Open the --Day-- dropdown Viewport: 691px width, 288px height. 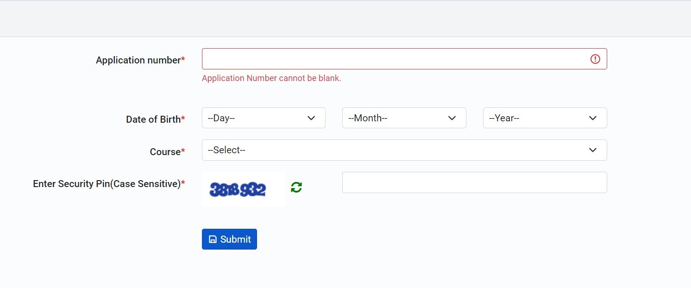[263, 118]
